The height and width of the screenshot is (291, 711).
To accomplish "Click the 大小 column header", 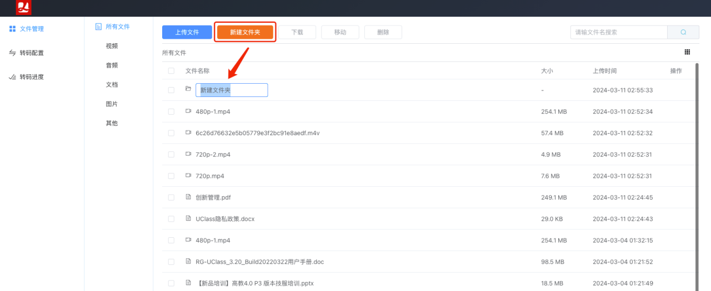I will (547, 71).
